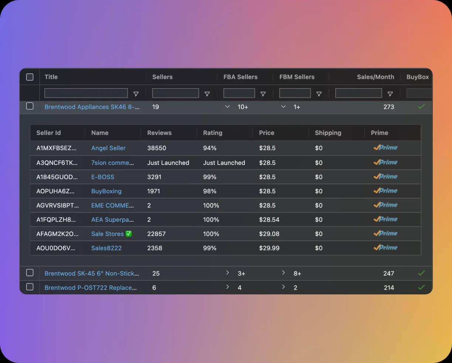Image resolution: width=452 pixels, height=363 pixels.
Task: Click BuyBox checkmark for Brentwood SK-45 row
Action: point(421,273)
